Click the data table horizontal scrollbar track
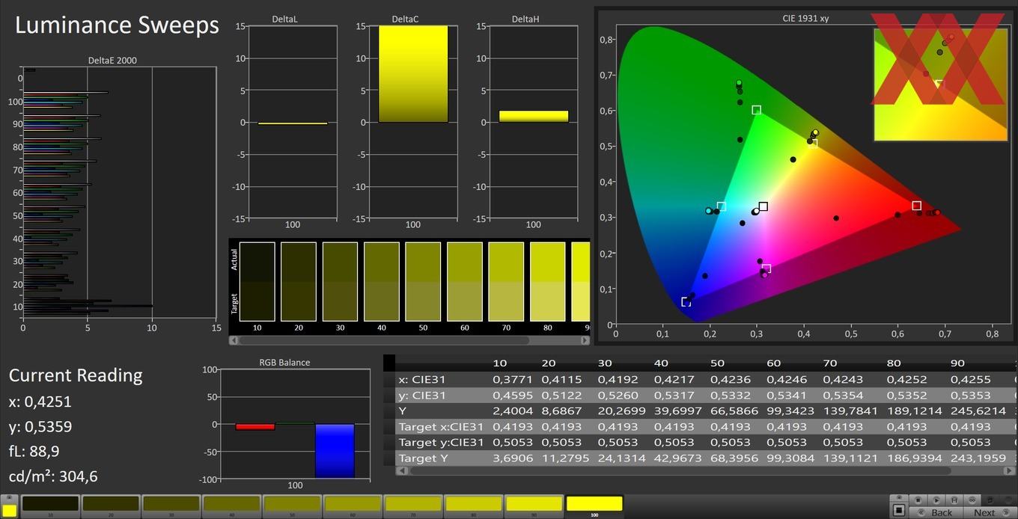Image resolution: width=1018 pixels, height=519 pixels. pos(707,471)
